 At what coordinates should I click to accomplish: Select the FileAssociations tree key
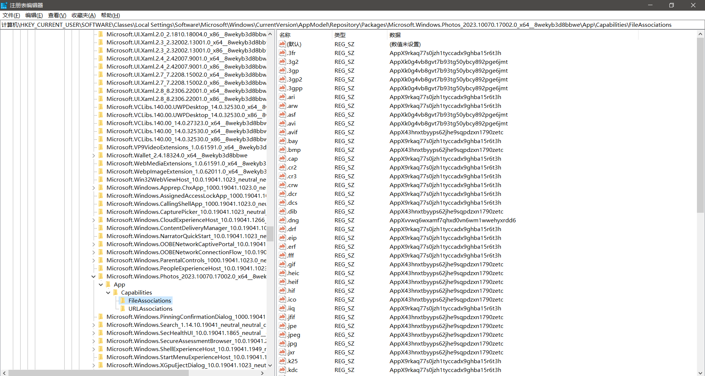coord(150,300)
